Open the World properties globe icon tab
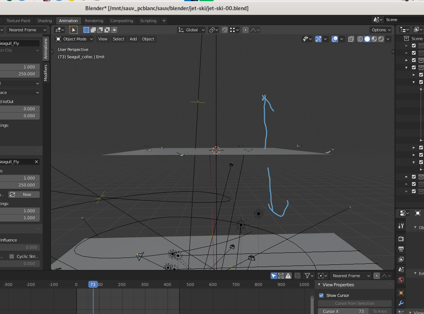 point(401,280)
